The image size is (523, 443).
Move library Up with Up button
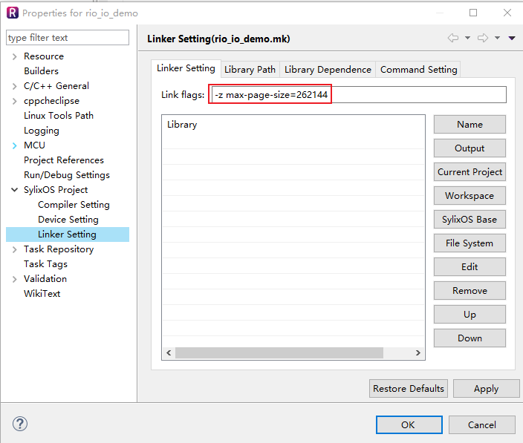[470, 315]
